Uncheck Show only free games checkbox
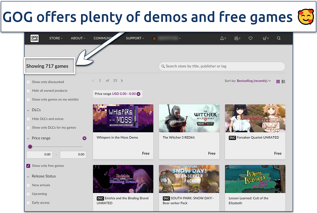317x213 pixels. [28, 166]
